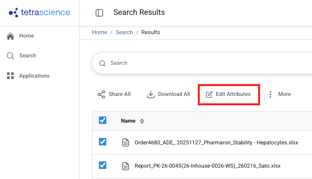Click the Order4680_ADE file document icon
Screen dimensions: 312x179
(126, 142)
